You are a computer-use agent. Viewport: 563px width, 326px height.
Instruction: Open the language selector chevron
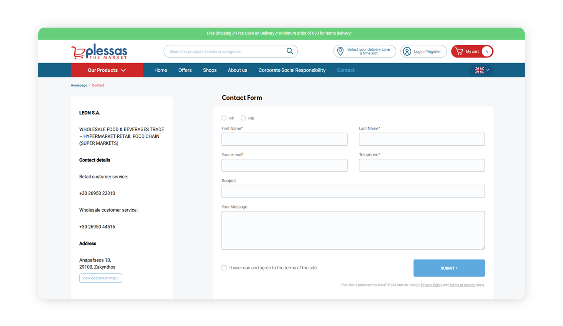click(488, 70)
